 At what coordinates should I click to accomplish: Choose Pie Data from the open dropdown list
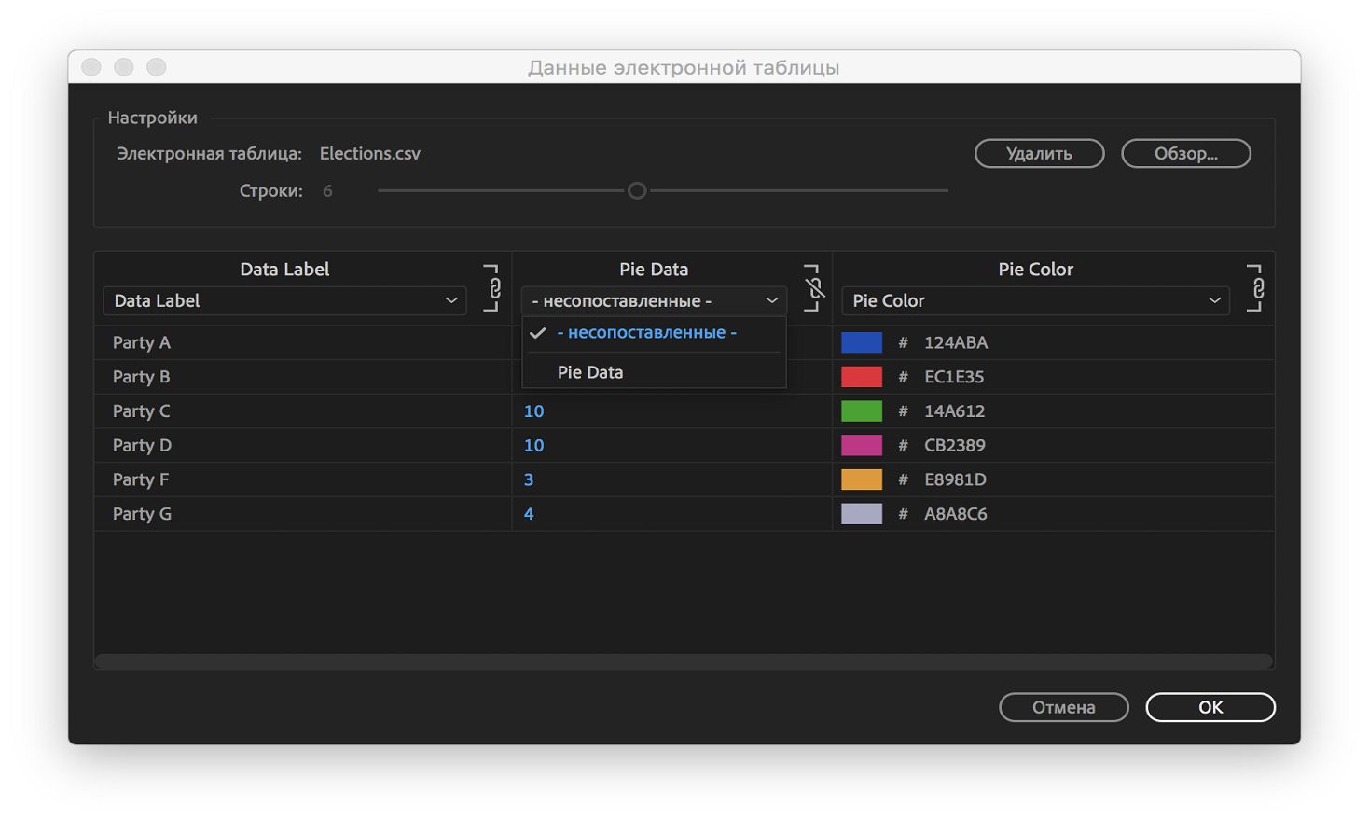point(654,372)
